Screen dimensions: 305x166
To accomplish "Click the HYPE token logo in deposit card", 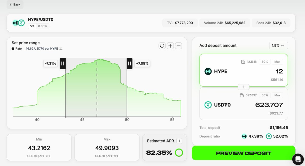I will pyautogui.click(x=208, y=71).
